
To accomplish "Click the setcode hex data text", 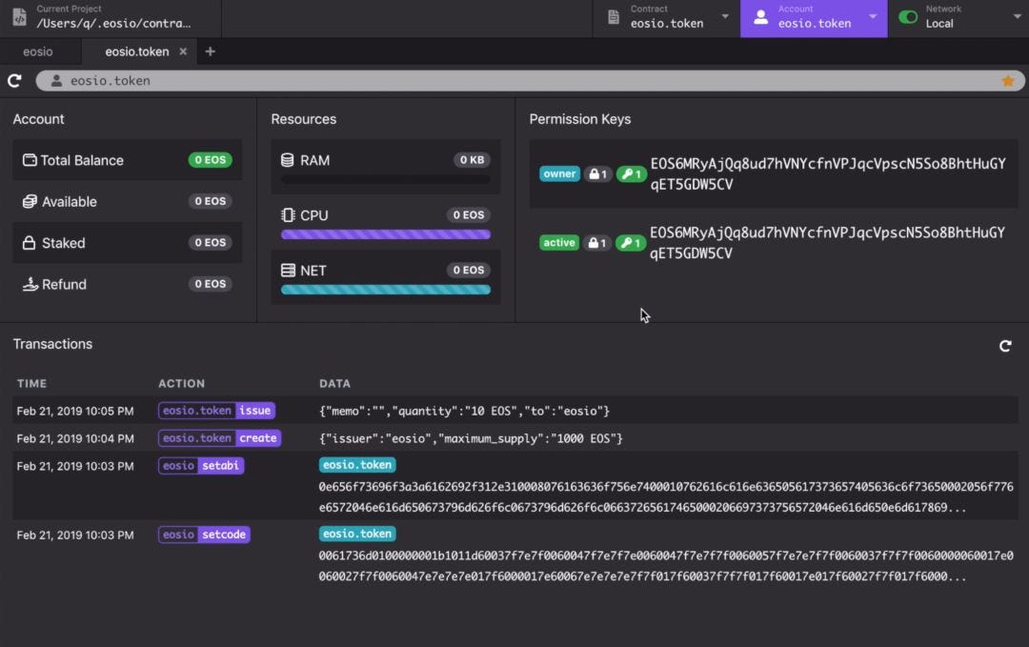I will pyautogui.click(x=665, y=566).
